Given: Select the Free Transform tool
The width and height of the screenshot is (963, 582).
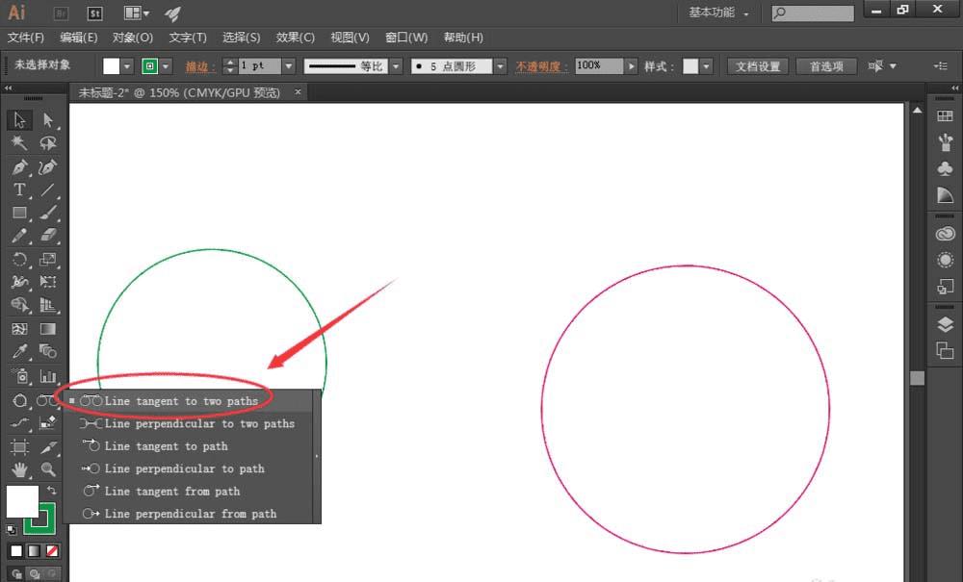Looking at the screenshot, I should tap(48, 282).
